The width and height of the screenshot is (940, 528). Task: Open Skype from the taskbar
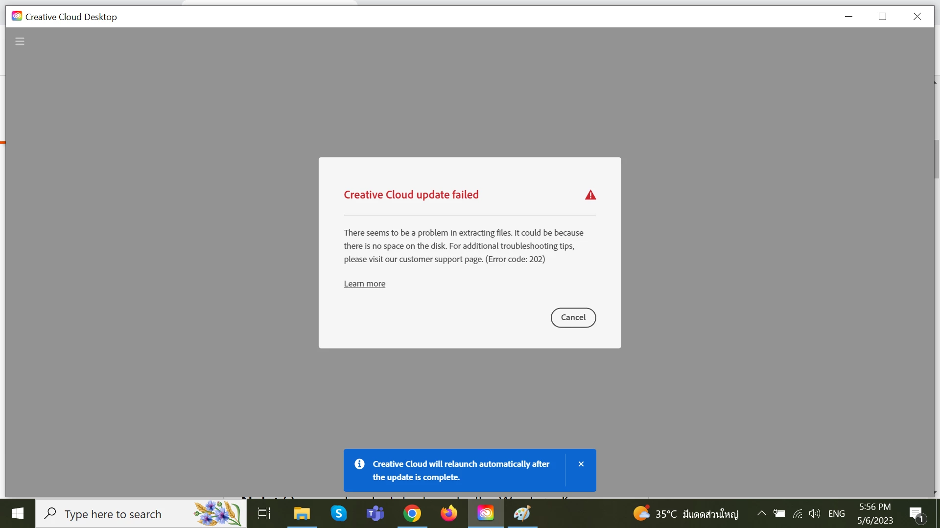pyautogui.click(x=339, y=513)
